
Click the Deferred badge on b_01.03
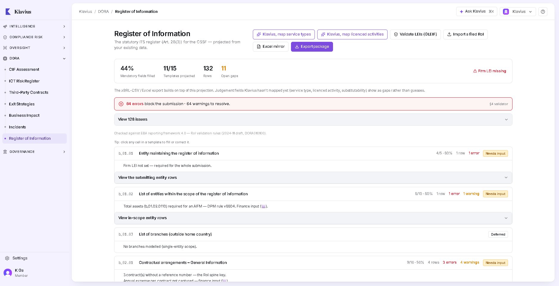coord(498,234)
